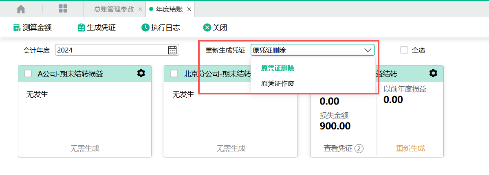The image size is (489, 175).
Task: Click 无发生 text in 北京分公司 card
Action: pyautogui.click(x=183, y=95)
